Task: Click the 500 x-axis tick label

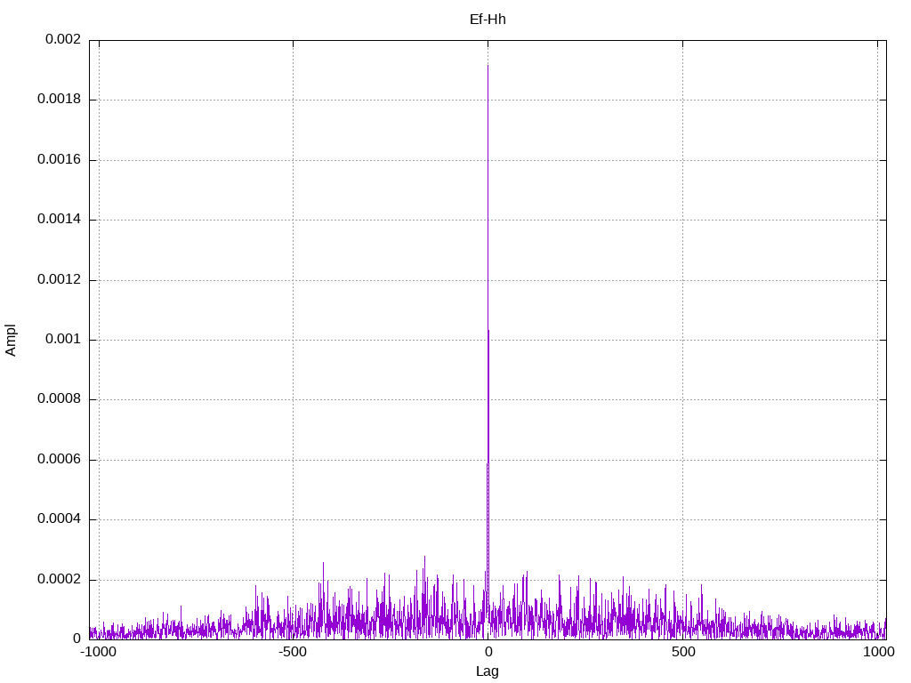Action: coord(682,653)
